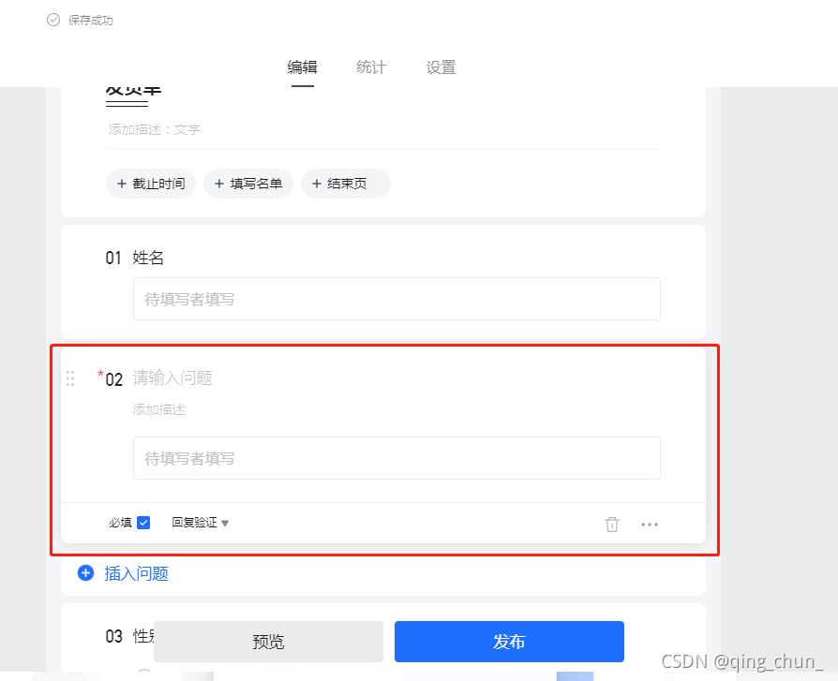
Task: Switch to the 编辑 tab
Action: pos(303,67)
